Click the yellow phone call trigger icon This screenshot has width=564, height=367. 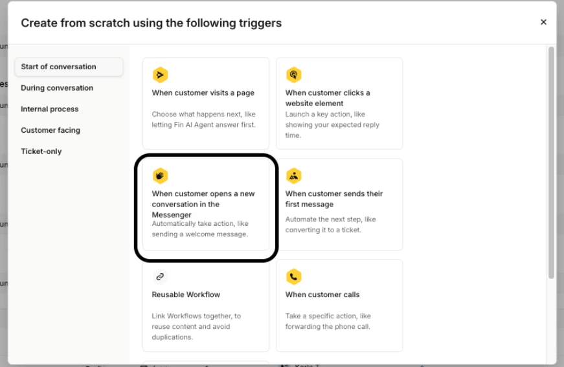[x=293, y=277]
